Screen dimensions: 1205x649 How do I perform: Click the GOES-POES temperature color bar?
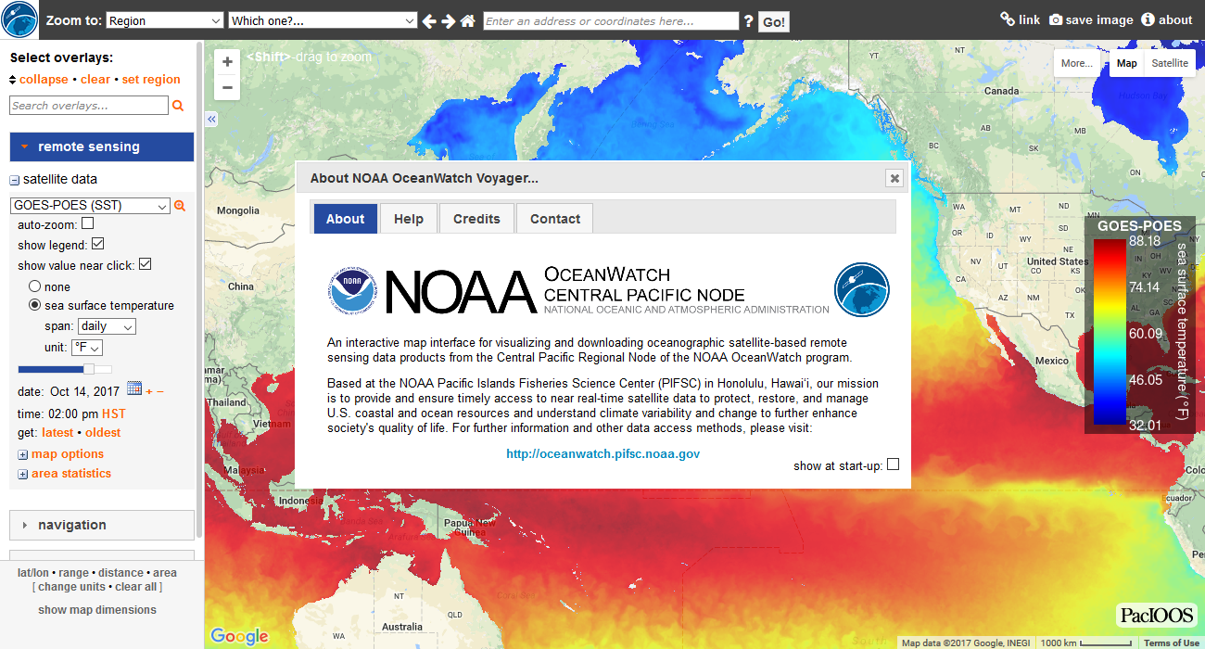point(1110,332)
